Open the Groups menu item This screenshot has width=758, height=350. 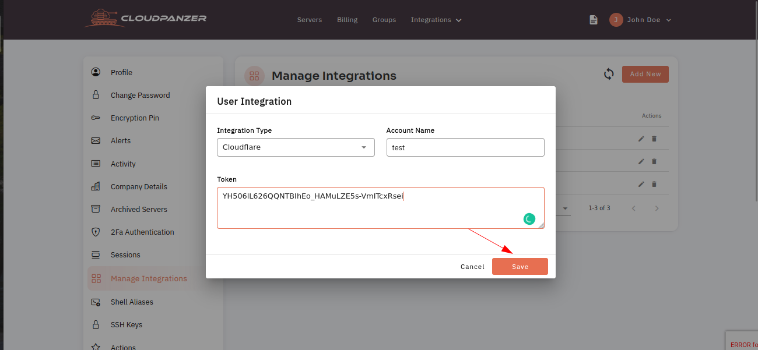pyautogui.click(x=384, y=20)
